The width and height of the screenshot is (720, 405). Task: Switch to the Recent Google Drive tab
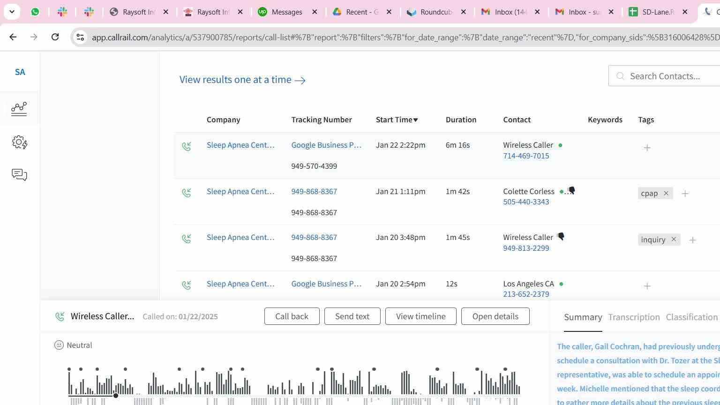pos(362,12)
